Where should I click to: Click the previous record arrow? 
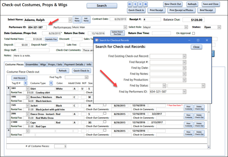click(135, 4)
